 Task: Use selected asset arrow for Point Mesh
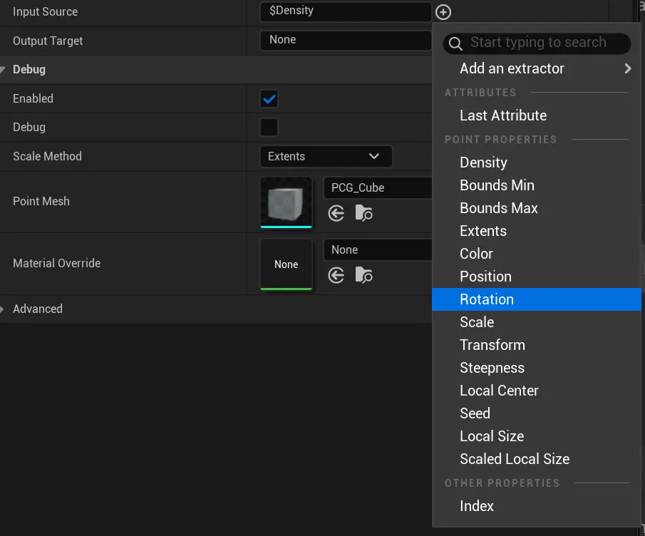[x=336, y=213]
